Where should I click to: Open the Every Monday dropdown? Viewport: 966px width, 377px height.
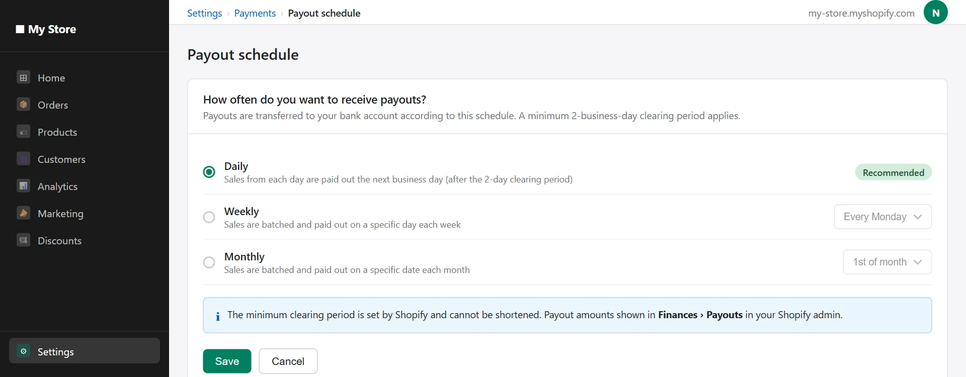point(882,217)
